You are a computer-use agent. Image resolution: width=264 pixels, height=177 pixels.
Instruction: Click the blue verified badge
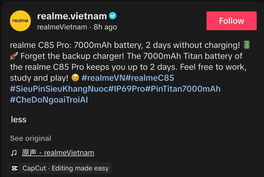[x=112, y=16]
